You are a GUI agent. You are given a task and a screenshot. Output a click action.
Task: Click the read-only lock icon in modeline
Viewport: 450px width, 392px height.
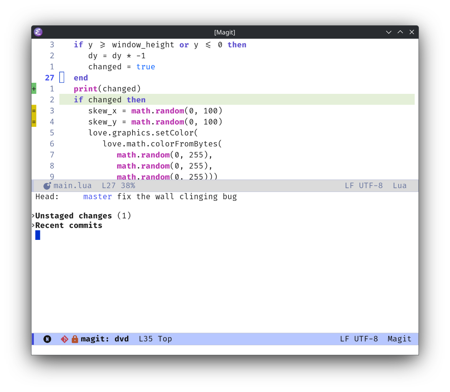[x=75, y=339]
